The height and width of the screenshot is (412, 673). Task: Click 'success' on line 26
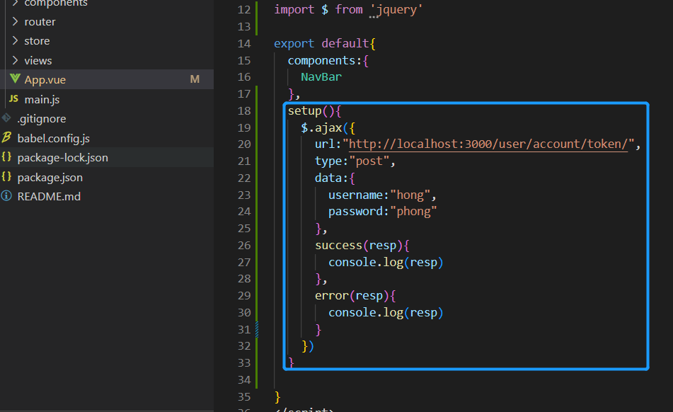339,246
